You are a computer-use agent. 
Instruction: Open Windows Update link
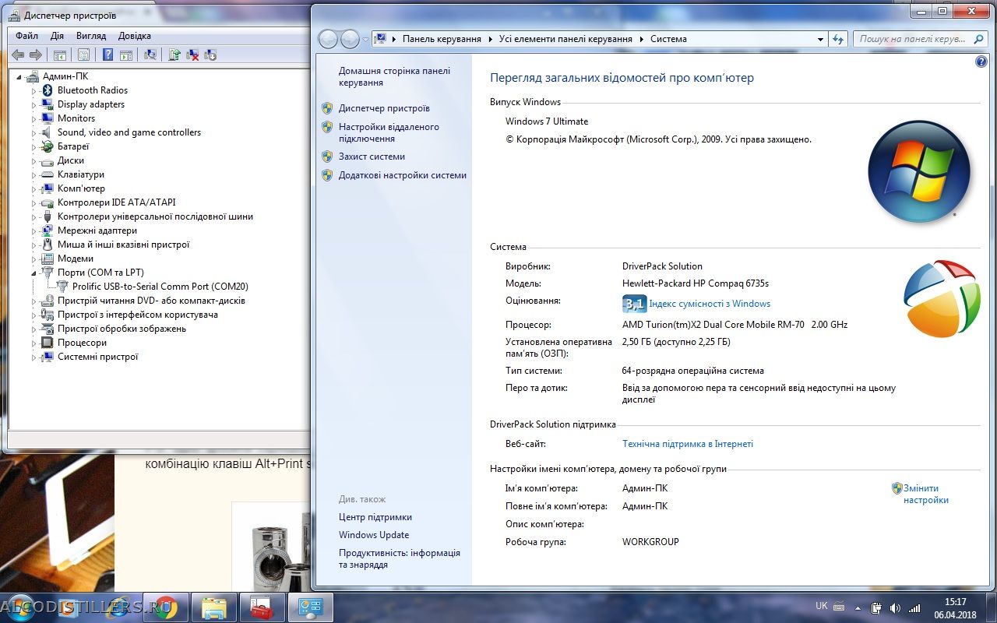tap(374, 535)
